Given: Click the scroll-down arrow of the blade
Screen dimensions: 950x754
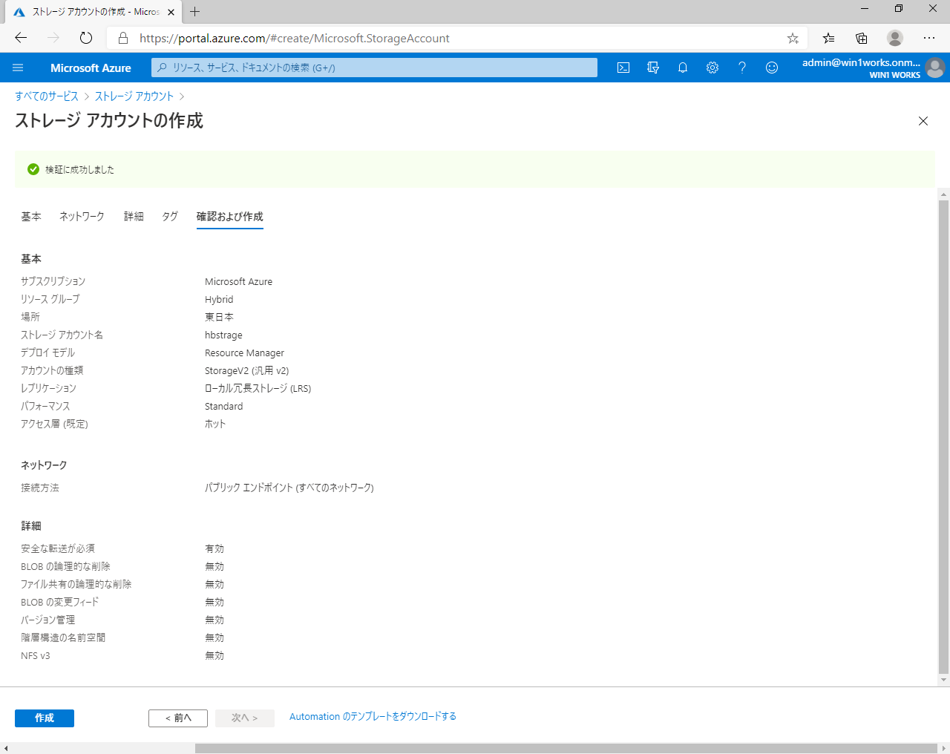Looking at the screenshot, I should coord(944,680).
